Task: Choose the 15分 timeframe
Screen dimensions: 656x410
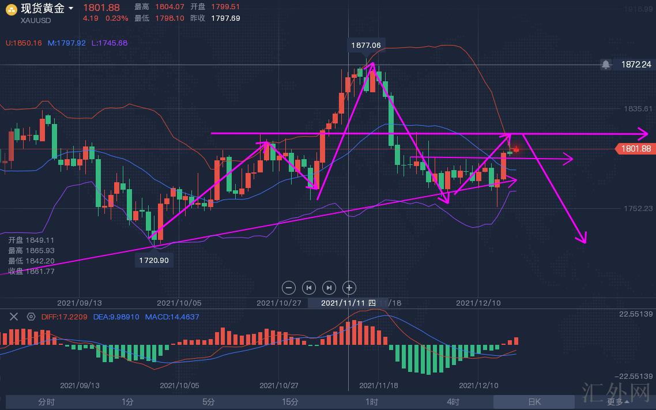Action: click(290, 402)
